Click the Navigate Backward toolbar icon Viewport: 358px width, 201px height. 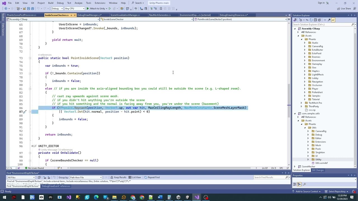coord(6,8)
